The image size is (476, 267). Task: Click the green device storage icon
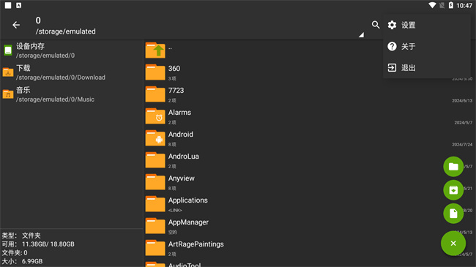(x=8, y=50)
